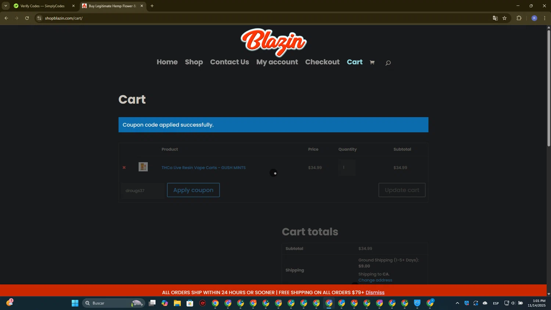Click the shopping cart icon in navigation
Screen dimensions: 551x310
(372, 62)
